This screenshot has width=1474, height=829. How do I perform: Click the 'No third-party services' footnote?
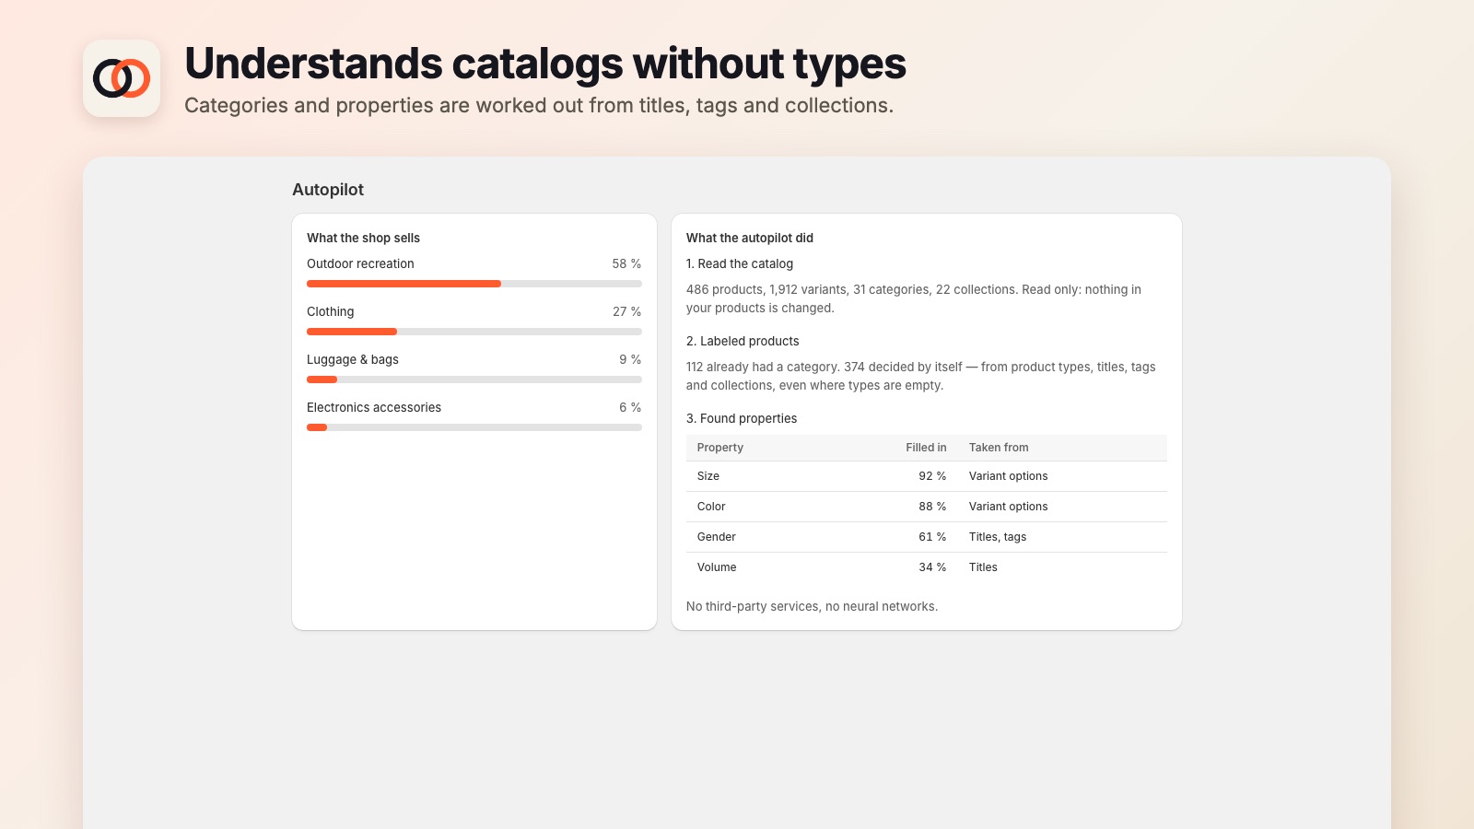[812, 606]
